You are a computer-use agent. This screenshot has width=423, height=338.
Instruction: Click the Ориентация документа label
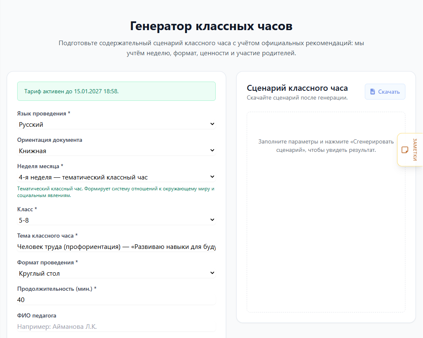(x=50, y=140)
